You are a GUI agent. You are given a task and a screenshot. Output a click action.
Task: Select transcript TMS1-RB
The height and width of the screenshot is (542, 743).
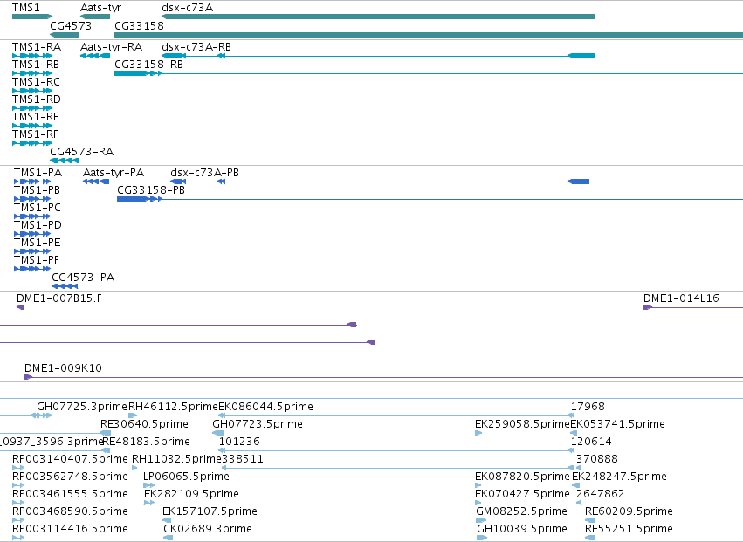pos(36,65)
